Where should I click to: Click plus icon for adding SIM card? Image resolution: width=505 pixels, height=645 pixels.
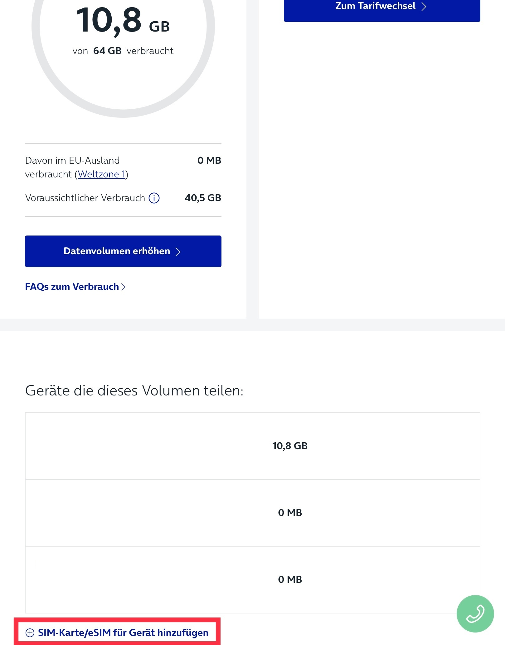(x=30, y=633)
